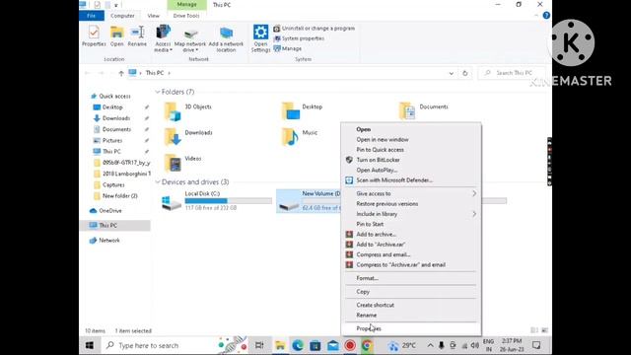Click the Windows Start button
This screenshot has height=355, width=631.
point(90,345)
